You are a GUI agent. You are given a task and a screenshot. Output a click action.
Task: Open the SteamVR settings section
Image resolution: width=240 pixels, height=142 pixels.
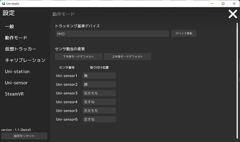point(14,94)
